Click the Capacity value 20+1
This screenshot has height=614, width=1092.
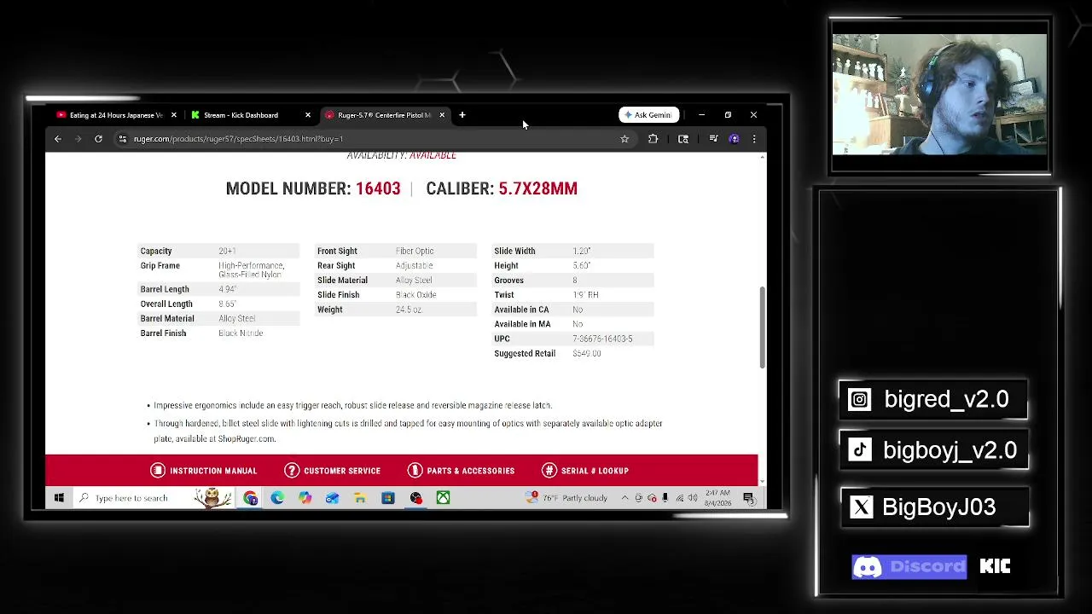(227, 251)
